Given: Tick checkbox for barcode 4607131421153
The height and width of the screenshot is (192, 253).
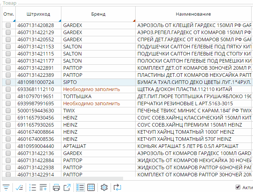Looking at the screenshot, I should pos(8,47).
